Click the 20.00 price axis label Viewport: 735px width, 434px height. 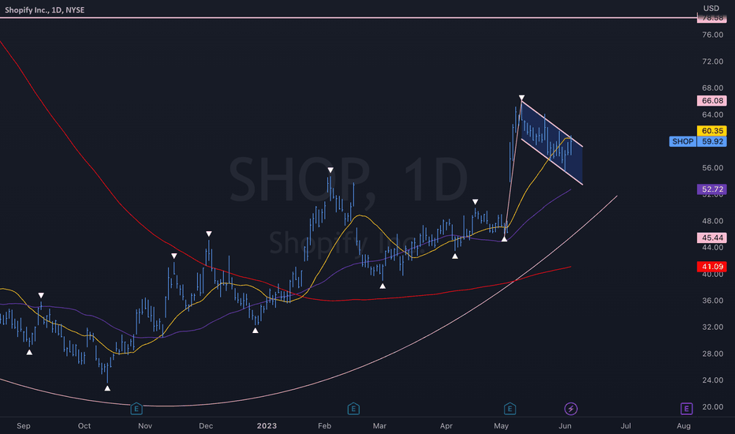coord(712,407)
